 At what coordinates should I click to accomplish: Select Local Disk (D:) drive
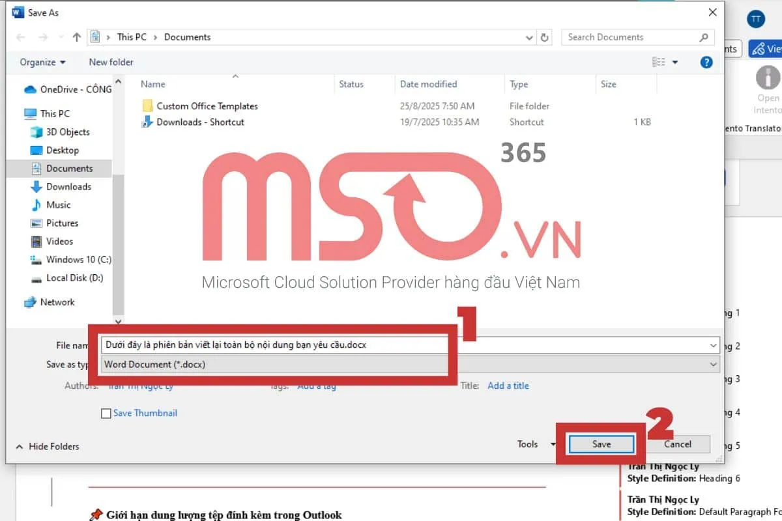pyautogui.click(x=75, y=277)
